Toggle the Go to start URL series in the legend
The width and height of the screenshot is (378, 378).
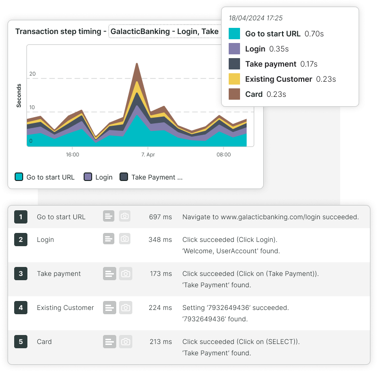point(44,177)
